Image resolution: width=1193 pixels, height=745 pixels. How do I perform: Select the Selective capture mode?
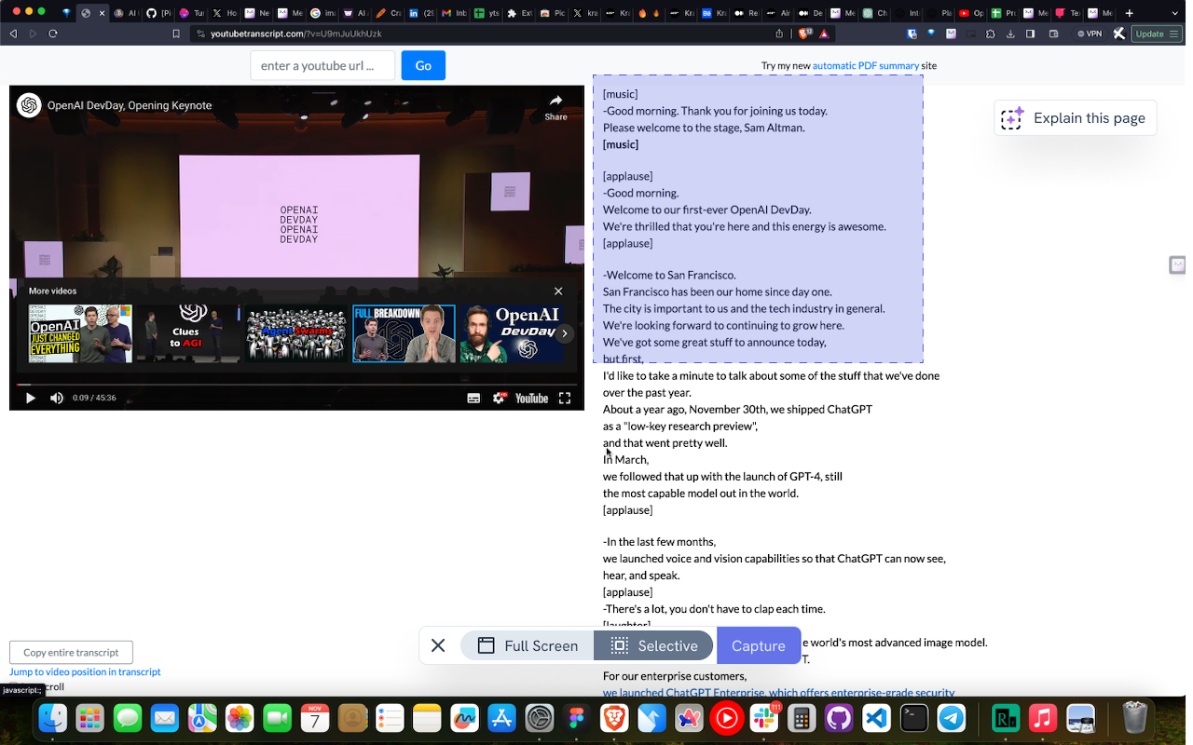point(653,645)
